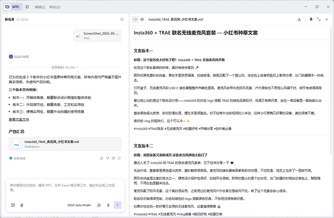Click the 新任务 title
The height and width of the screenshot is (218, 334).
[x=10, y=19]
